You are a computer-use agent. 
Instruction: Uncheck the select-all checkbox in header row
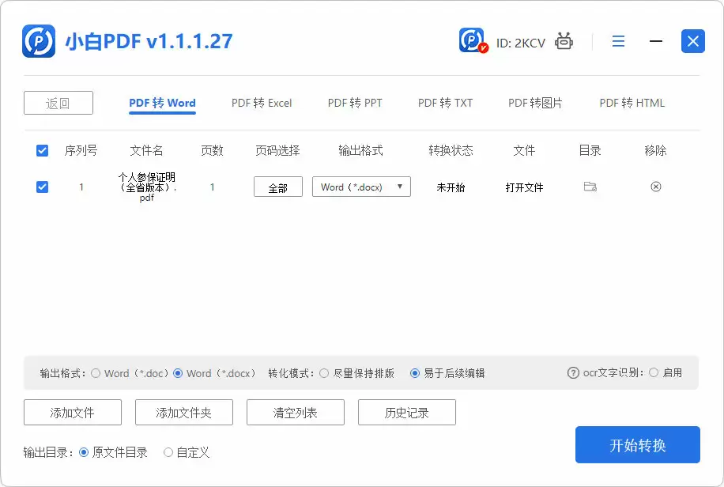[x=42, y=150]
